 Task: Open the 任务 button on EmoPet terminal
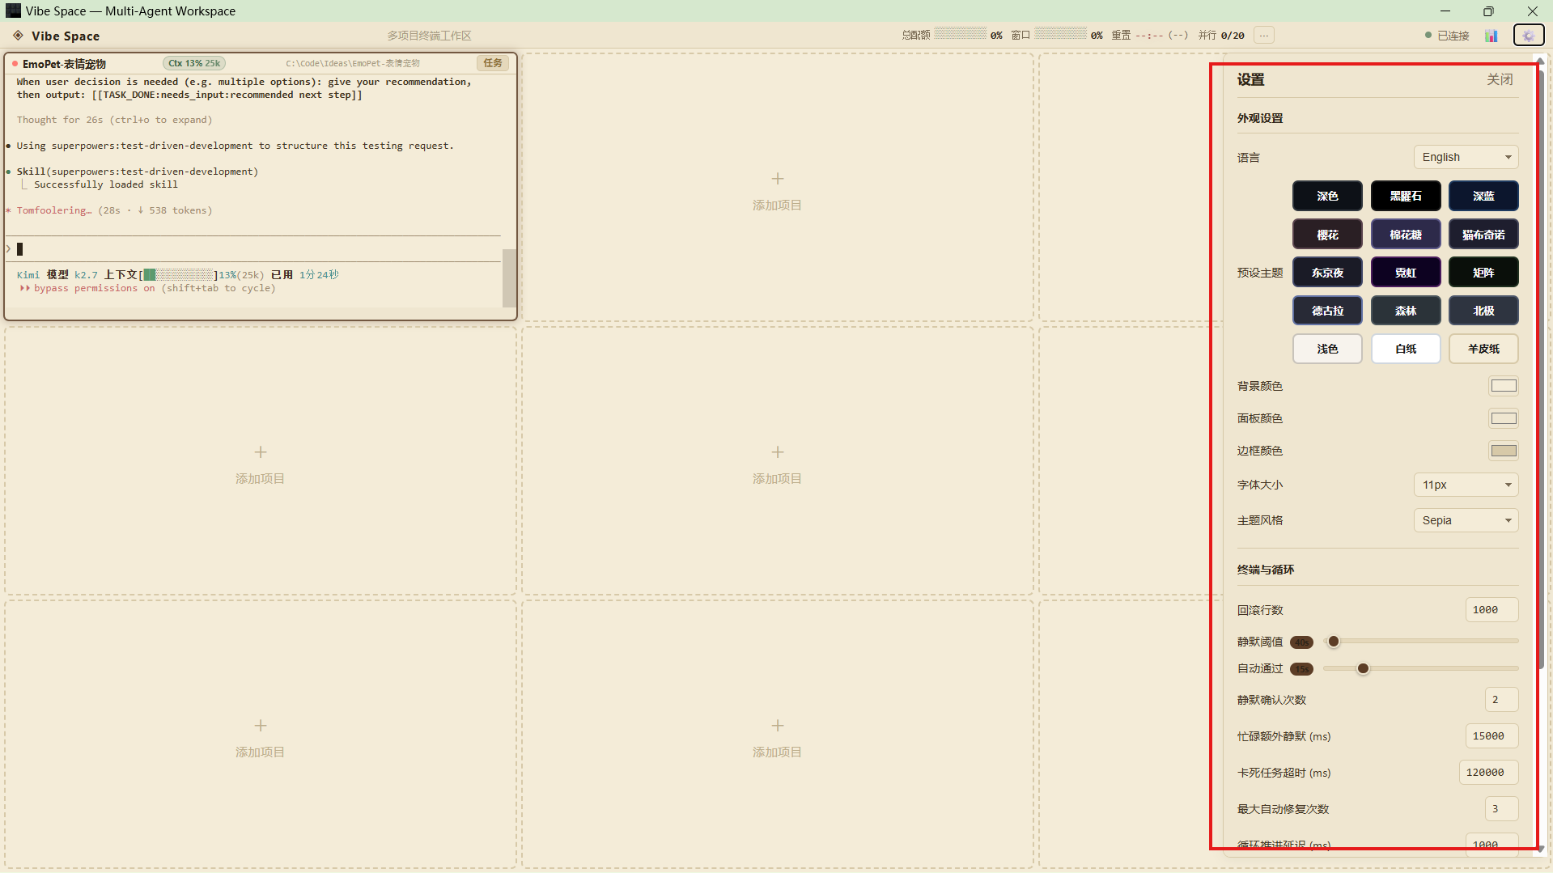[493, 63]
